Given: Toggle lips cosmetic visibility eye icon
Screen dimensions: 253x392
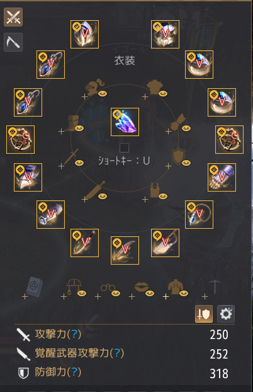Looking at the screenshot, I should 150,293.
